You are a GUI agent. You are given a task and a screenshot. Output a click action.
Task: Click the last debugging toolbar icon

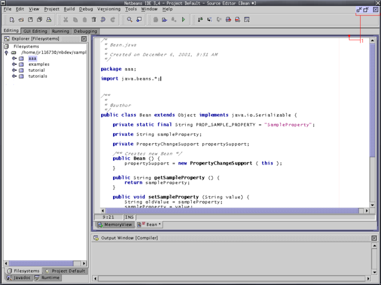[247, 20]
